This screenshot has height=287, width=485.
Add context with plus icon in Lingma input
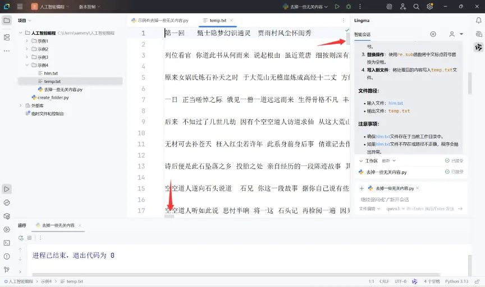362,188
